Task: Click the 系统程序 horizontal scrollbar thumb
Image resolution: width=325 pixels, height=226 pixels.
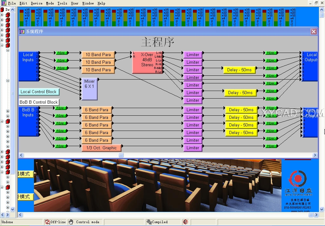Action: [x=121, y=155]
